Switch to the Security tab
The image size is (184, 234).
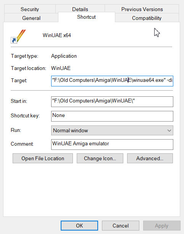pos(30,9)
